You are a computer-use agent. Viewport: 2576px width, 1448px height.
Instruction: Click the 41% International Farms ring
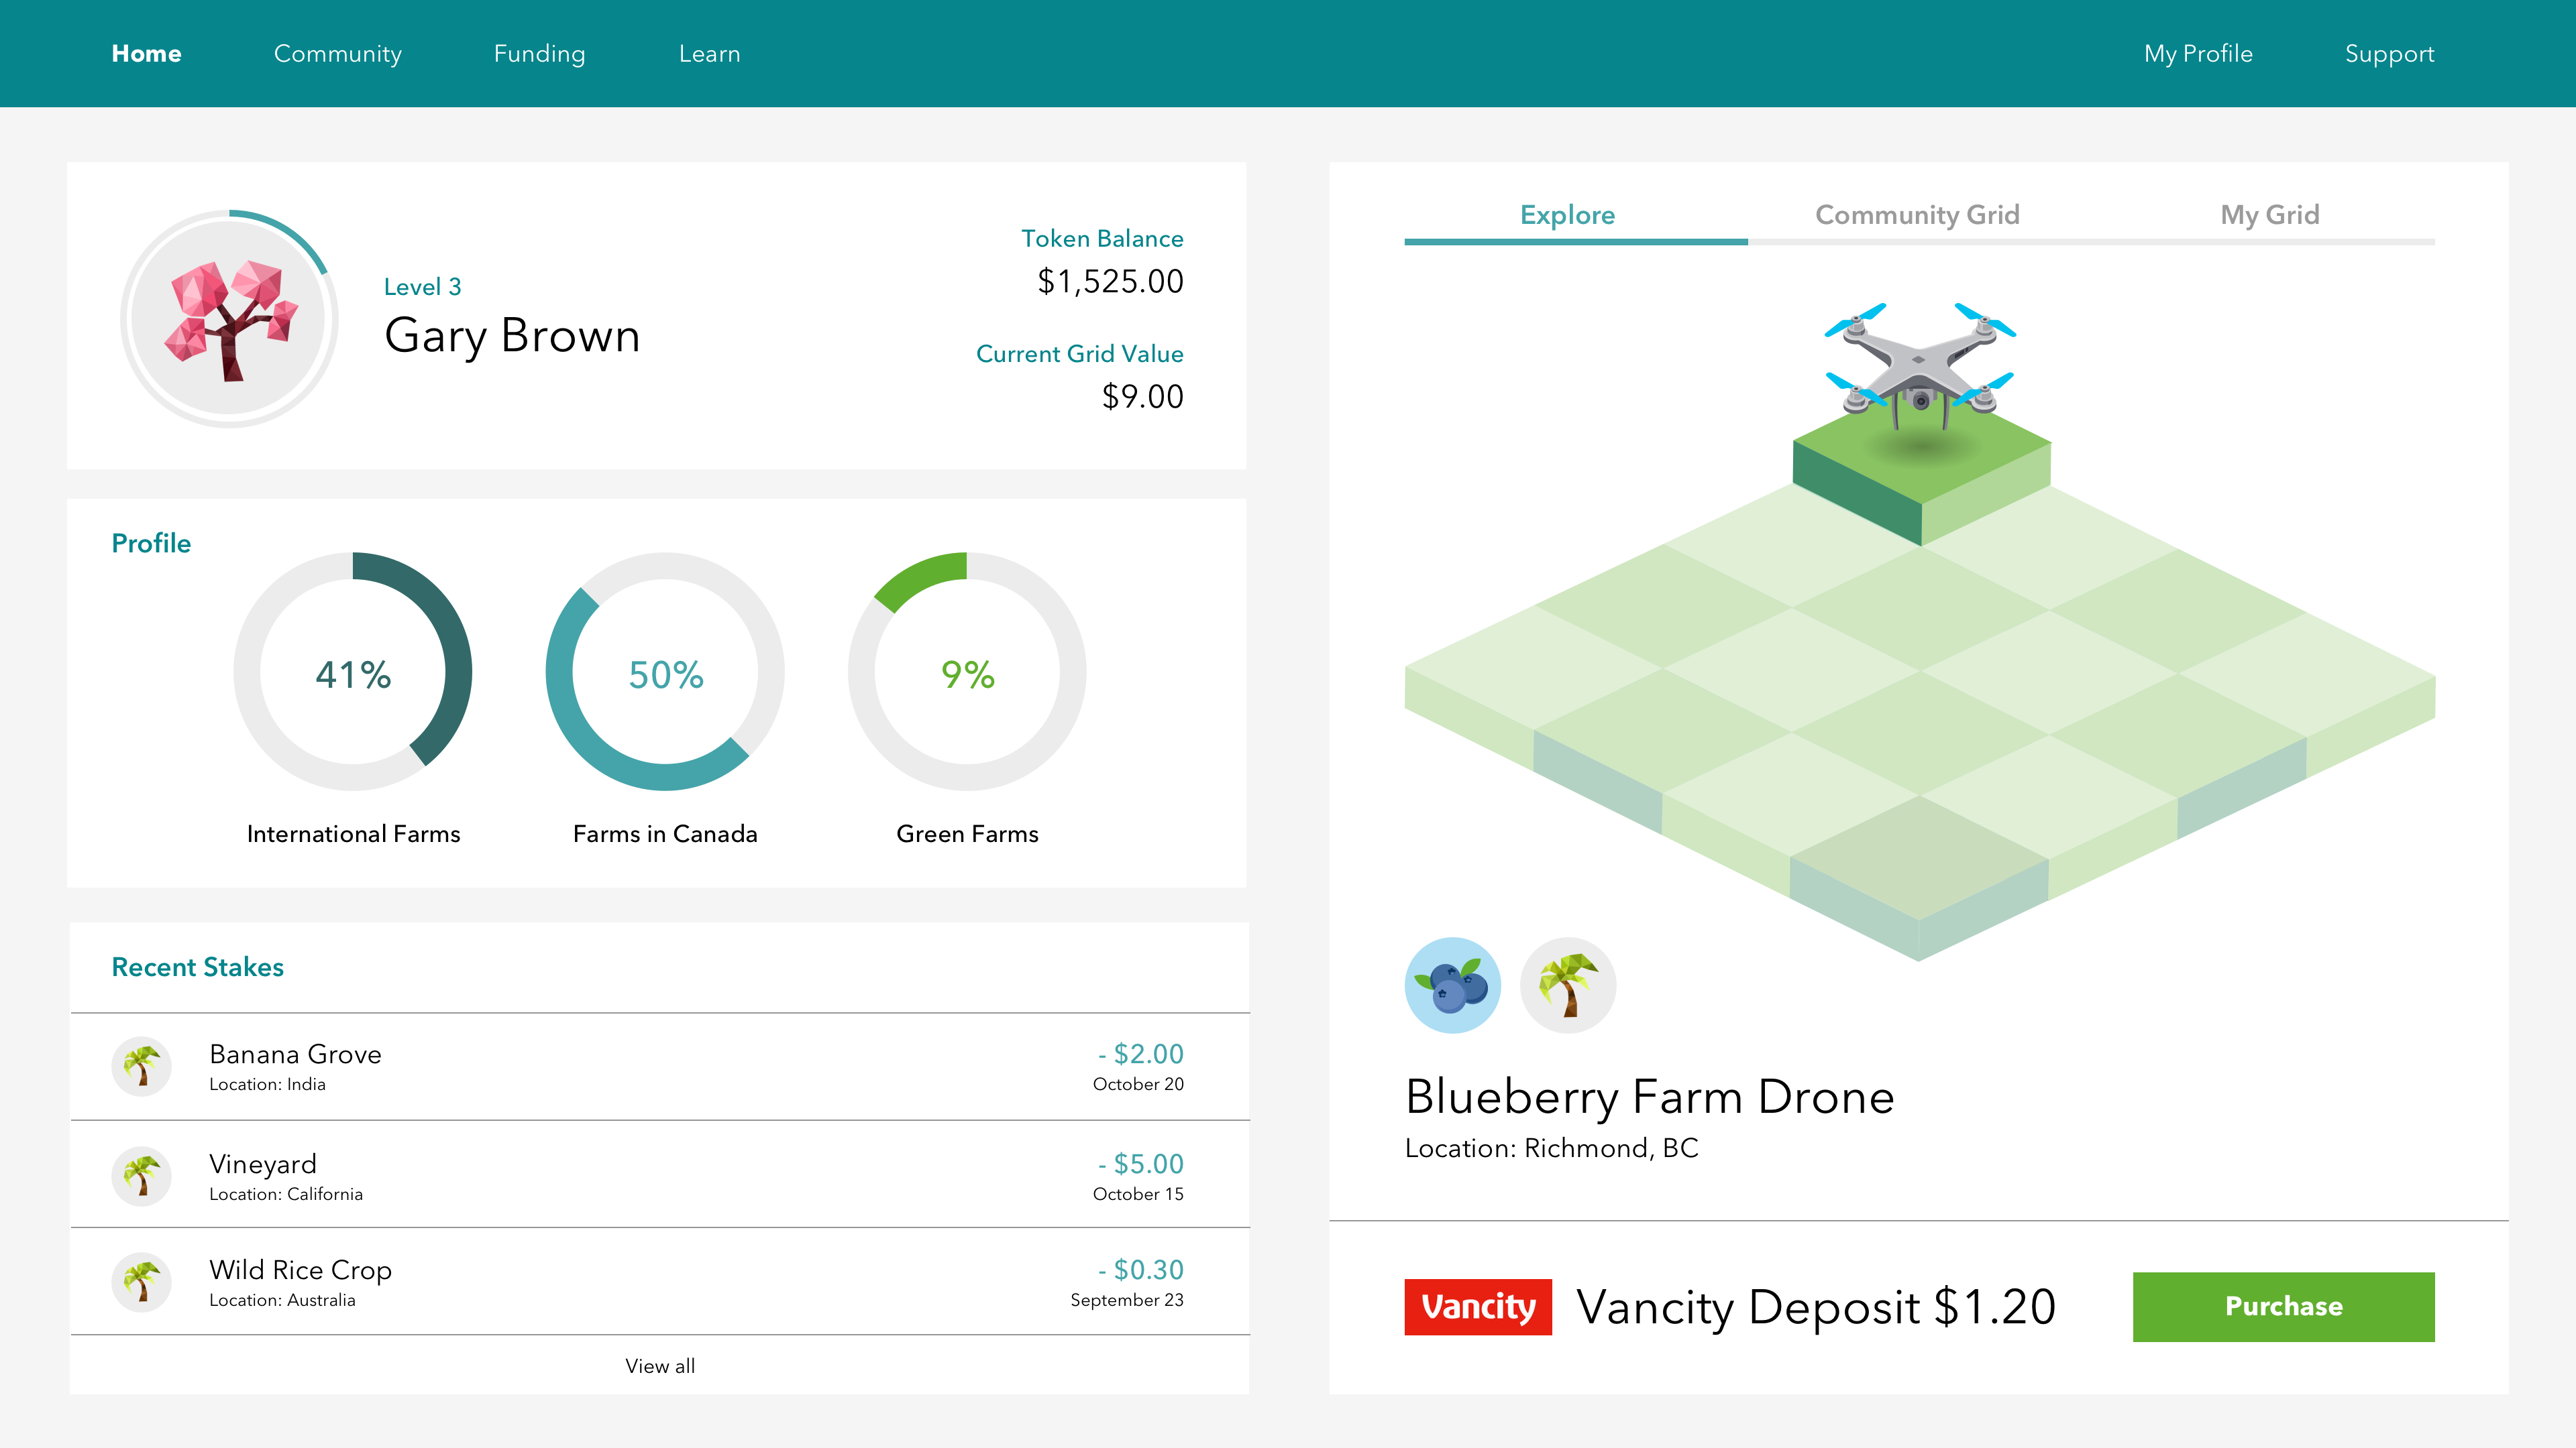(x=353, y=672)
